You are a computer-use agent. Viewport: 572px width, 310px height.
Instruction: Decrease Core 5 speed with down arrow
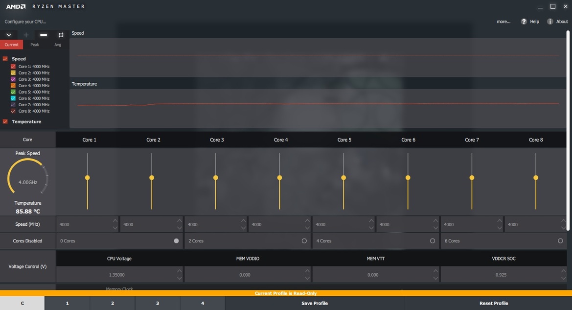click(x=371, y=228)
